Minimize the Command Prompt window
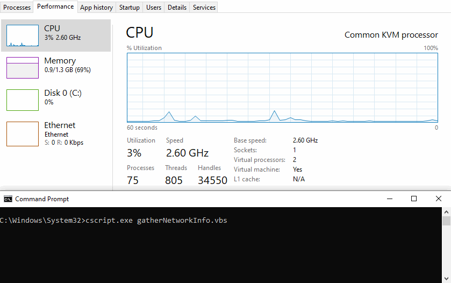 tap(389, 199)
